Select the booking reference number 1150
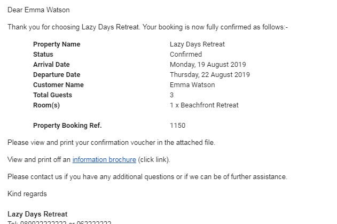Viewport: 337px width, 224px height. click(177, 125)
